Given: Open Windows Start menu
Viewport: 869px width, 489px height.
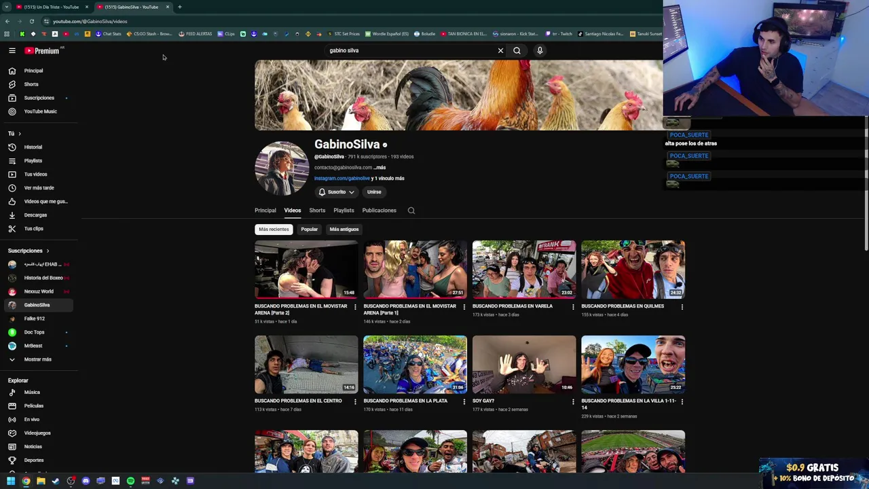Looking at the screenshot, I should tap(11, 481).
